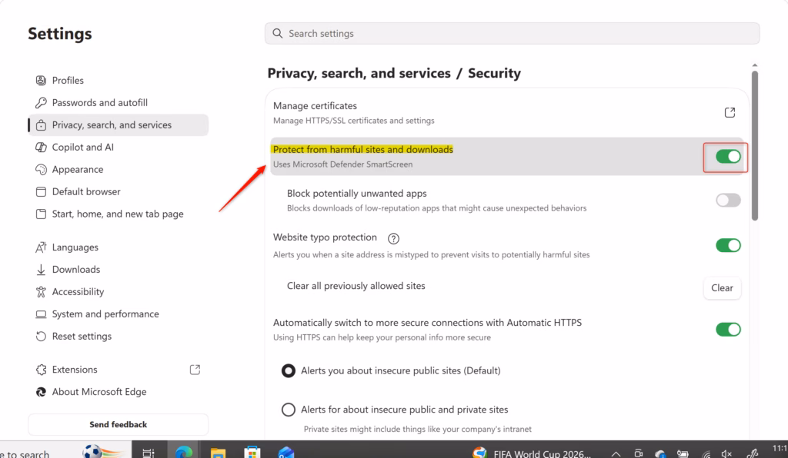Image resolution: width=788 pixels, height=458 pixels.
Task: Click the Wi-Fi network tray icon
Action: (x=706, y=454)
